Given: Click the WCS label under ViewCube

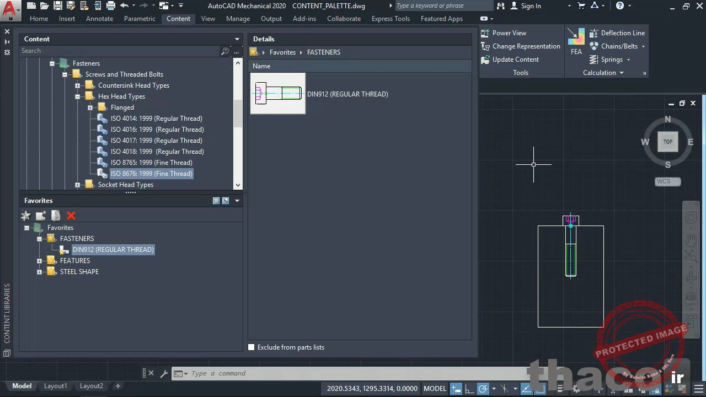Looking at the screenshot, I should [x=668, y=181].
